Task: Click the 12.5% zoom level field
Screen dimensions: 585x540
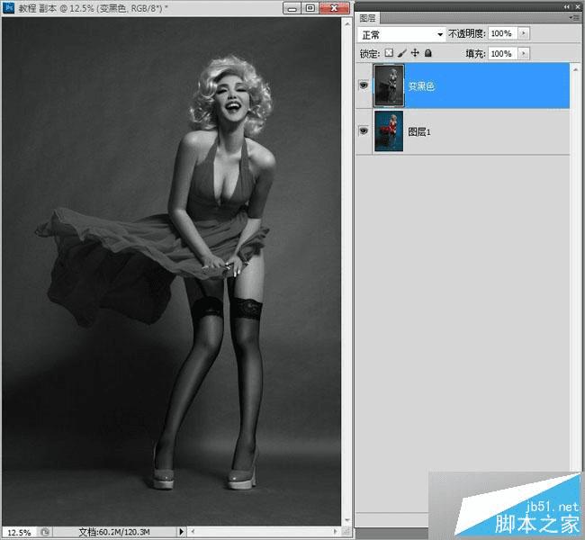Action: point(19,532)
